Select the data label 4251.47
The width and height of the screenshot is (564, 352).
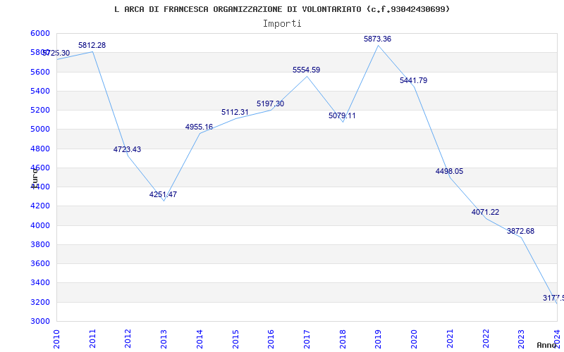164,195
